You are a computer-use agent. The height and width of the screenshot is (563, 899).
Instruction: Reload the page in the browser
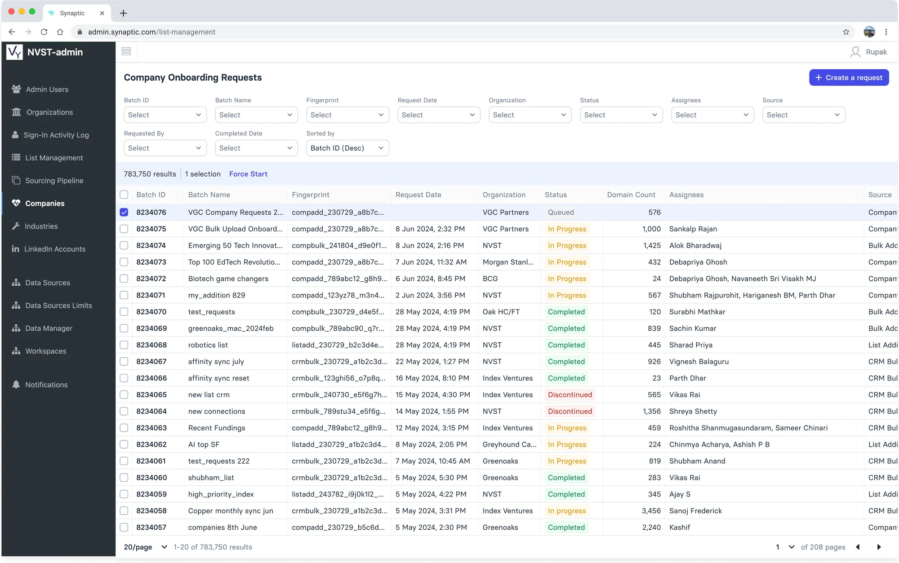tap(44, 32)
